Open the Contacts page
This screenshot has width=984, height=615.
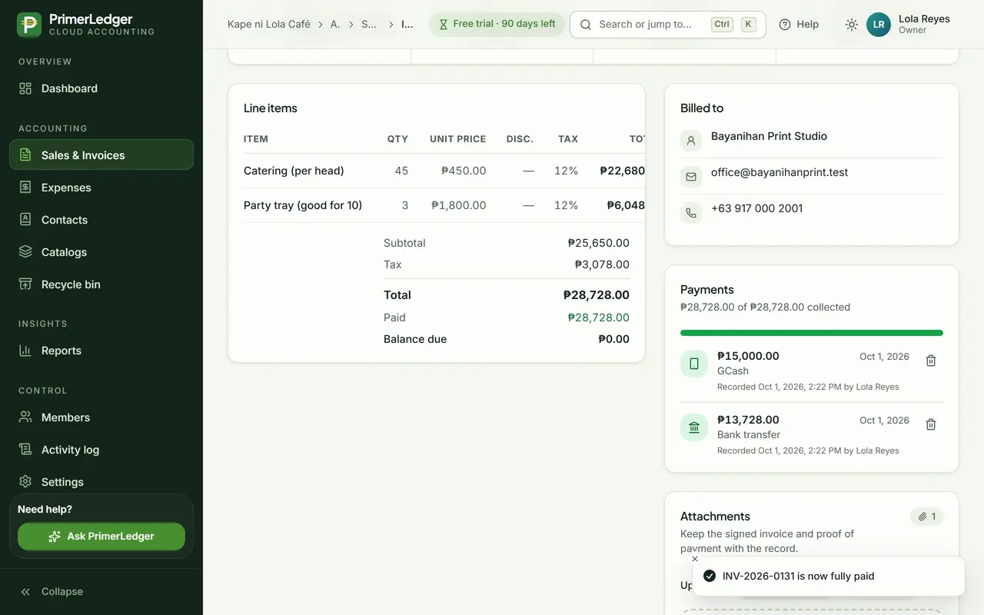click(101, 220)
